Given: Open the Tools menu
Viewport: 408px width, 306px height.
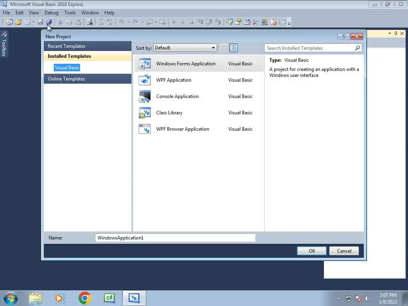Looking at the screenshot, I should click(x=70, y=12).
